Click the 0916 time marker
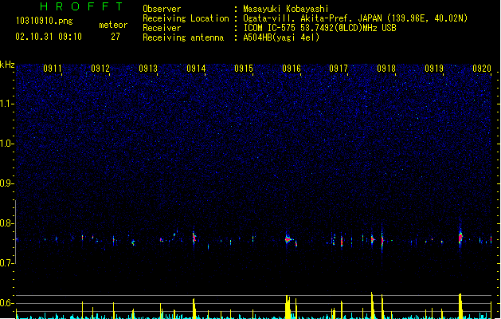This screenshot has height=319, width=501. point(292,69)
